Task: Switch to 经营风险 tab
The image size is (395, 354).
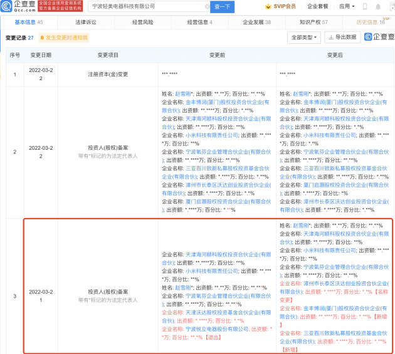Action: [143, 22]
